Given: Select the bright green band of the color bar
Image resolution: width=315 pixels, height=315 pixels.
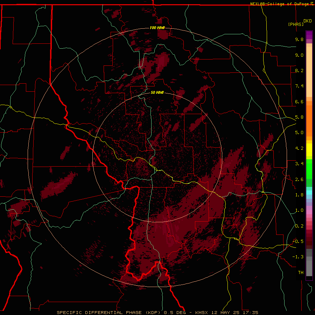Looking at the screenshot, I should click(309, 169).
